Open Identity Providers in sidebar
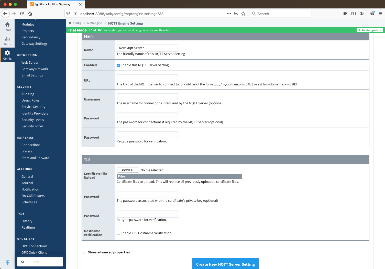 (x=35, y=114)
